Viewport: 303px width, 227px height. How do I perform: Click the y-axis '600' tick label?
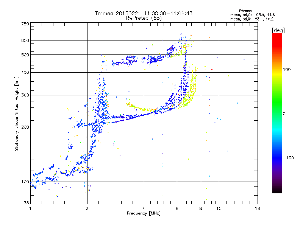tap(25, 40)
